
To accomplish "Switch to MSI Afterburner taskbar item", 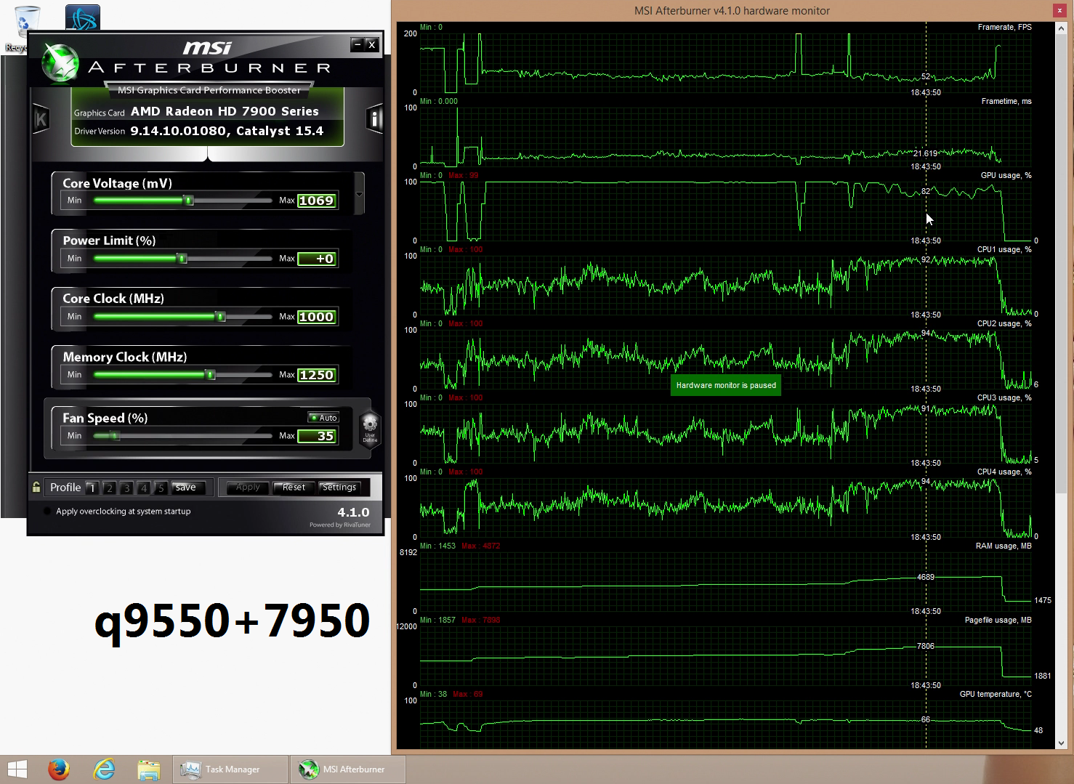I will pyautogui.click(x=348, y=769).
